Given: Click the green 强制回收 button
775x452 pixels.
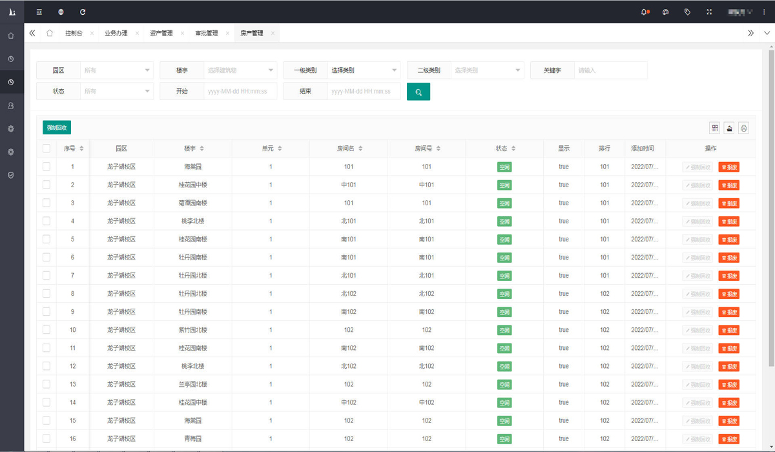Looking at the screenshot, I should [57, 128].
